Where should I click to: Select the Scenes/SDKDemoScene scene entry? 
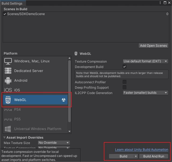click(x=86, y=14)
